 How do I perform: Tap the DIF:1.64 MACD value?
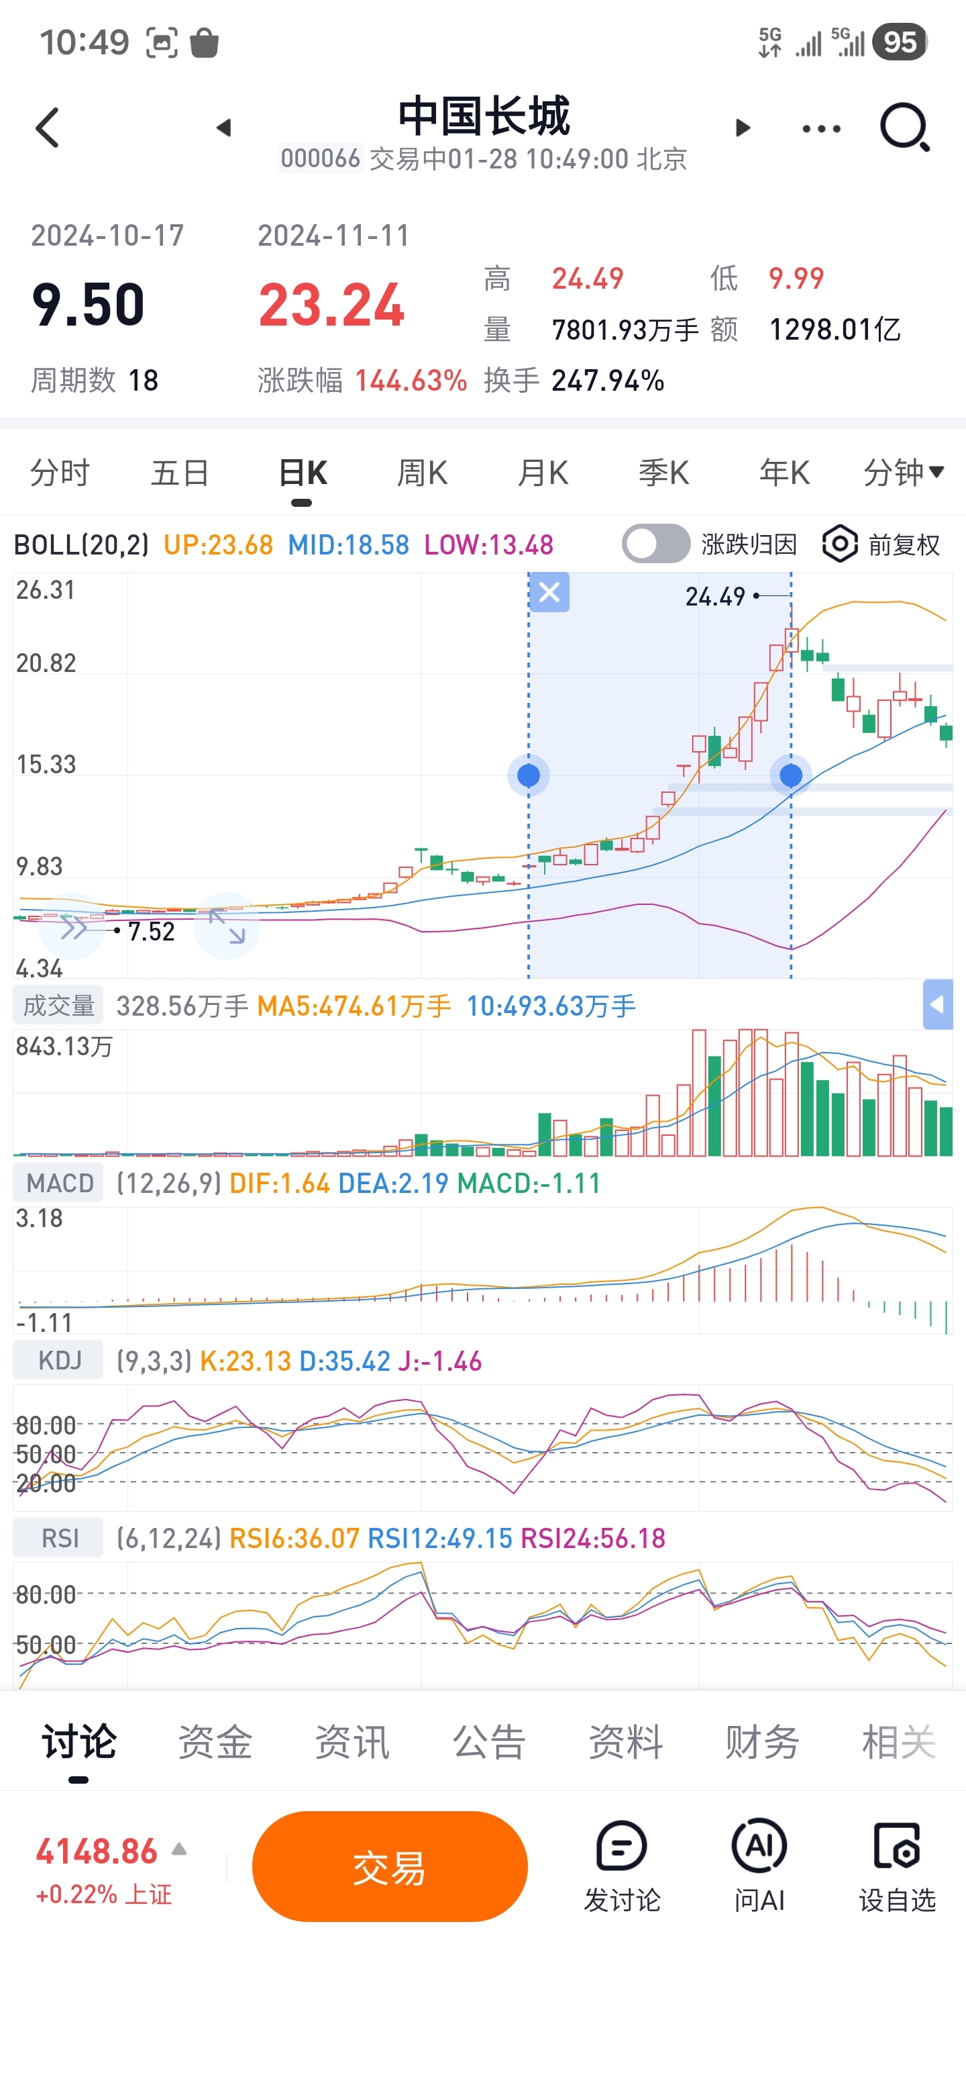279,1183
